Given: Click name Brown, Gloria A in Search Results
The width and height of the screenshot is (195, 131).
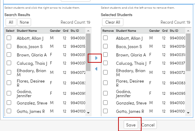Looking at the screenshot, I should point(31,55).
